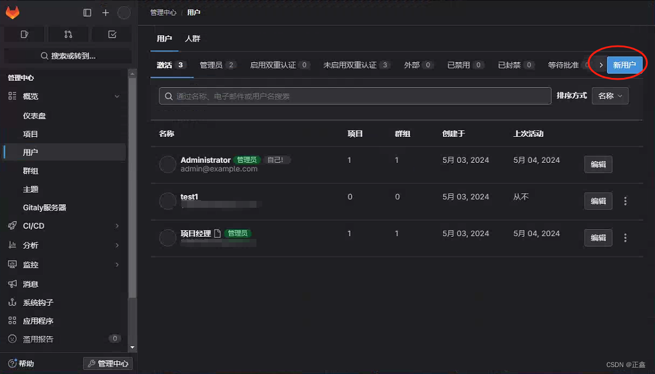This screenshot has height=374, width=655.
Task: Click the 新用户 button
Action: pos(623,65)
